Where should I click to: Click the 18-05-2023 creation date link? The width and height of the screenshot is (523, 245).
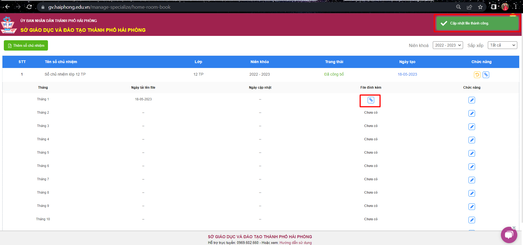coord(407,74)
